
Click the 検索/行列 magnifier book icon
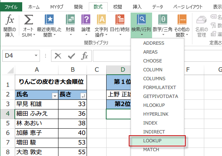click(141, 20)
